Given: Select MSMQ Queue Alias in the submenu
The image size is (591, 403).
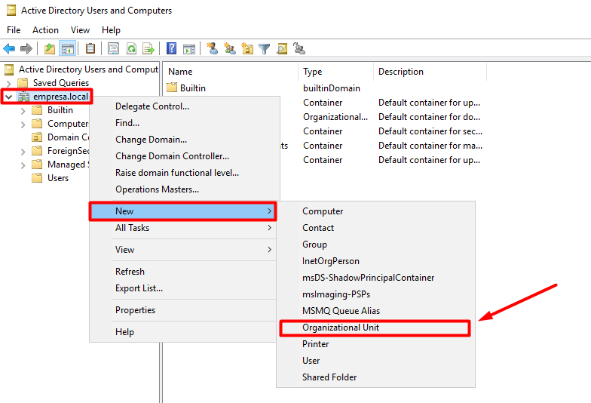Looking at the screenshot, I should [x=375, y=311].
